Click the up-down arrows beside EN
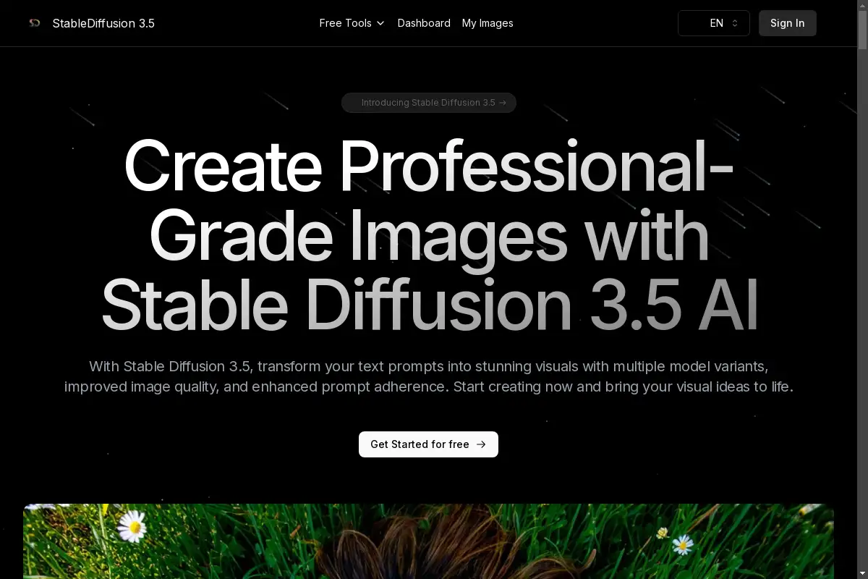The width and height of the screenshot is (868, 579). [735, 23]
